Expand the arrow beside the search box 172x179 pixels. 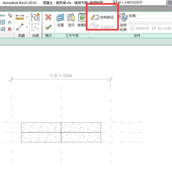point(115,2)
